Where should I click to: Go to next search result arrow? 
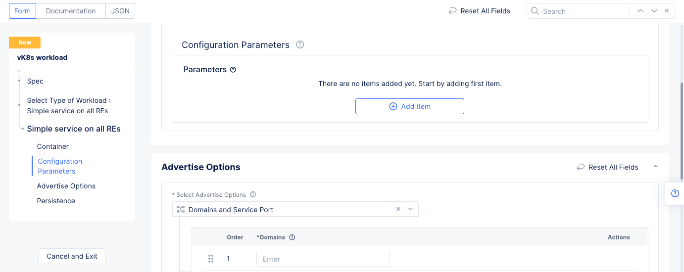(654, 11)
